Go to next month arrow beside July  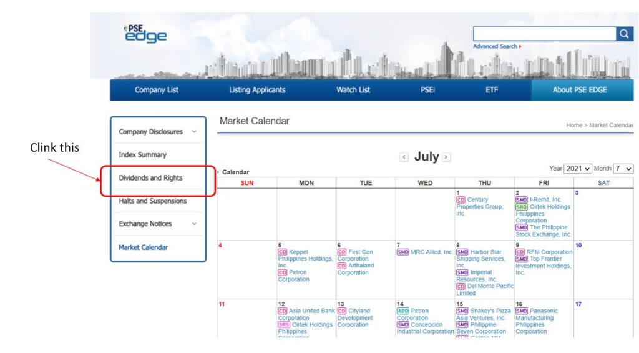447,157
